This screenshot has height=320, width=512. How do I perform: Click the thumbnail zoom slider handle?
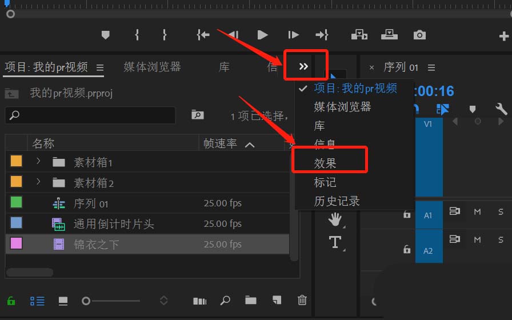pos(86,301)
